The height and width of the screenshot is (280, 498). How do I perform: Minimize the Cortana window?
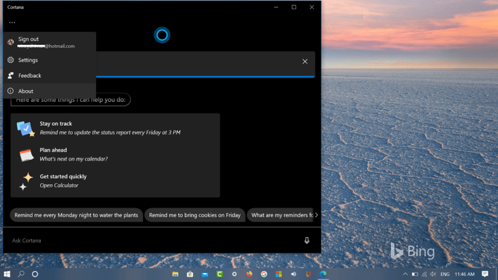(276, 7)
